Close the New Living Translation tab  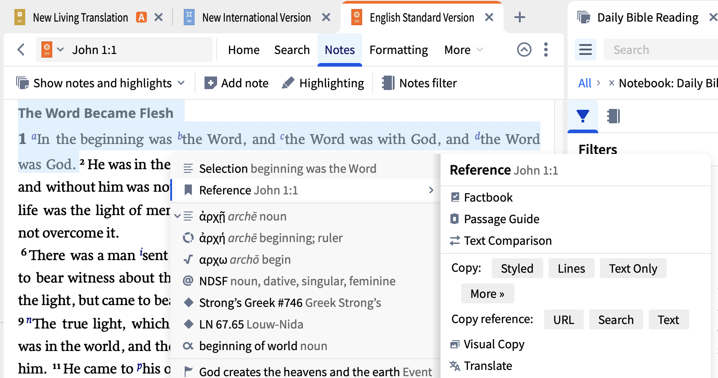(159, 18)
